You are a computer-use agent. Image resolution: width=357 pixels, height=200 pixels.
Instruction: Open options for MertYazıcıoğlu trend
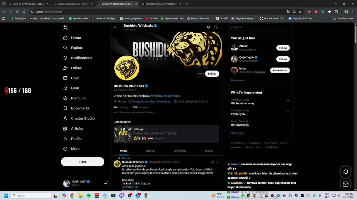(x=288, y=122)
